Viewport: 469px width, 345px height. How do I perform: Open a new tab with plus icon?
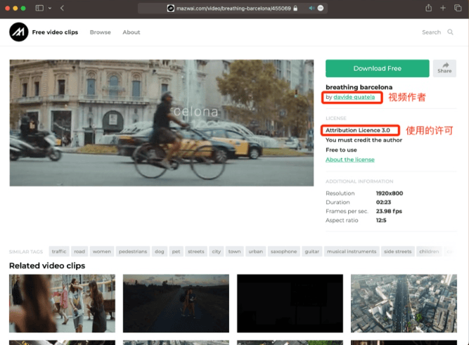[x=443, y=8]
